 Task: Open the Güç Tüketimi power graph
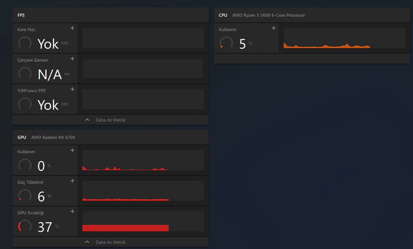click(x=143, y=191)
